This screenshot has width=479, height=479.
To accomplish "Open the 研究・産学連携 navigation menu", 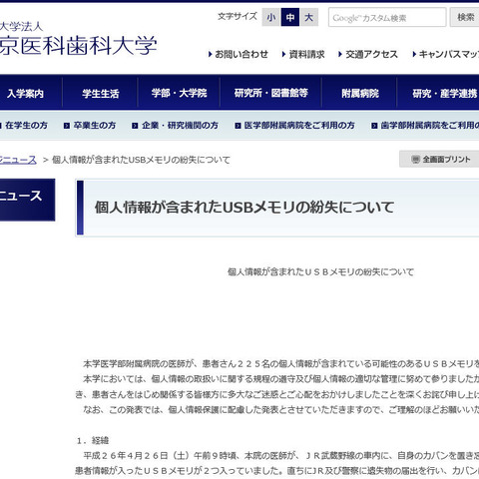I will click(x=438, y=93).
